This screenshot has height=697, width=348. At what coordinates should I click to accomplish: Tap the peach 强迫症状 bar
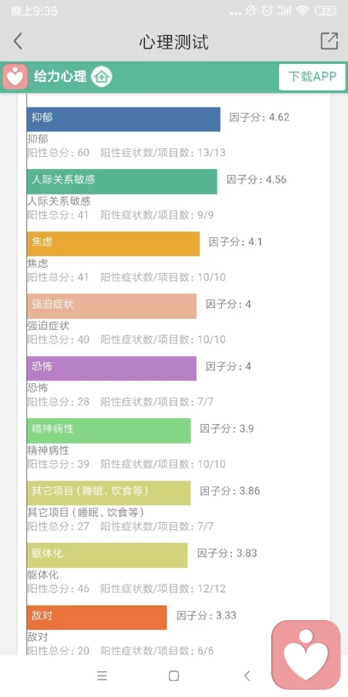coord(112,306)
